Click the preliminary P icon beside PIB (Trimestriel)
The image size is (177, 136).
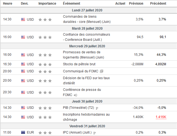[97, 108]
